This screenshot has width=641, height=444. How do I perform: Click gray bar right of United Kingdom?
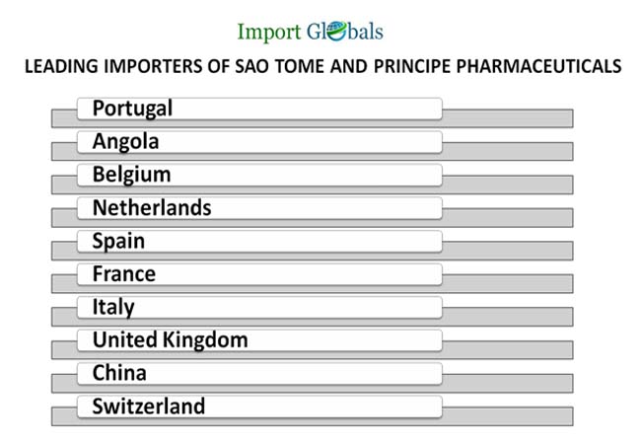[507, 350]
